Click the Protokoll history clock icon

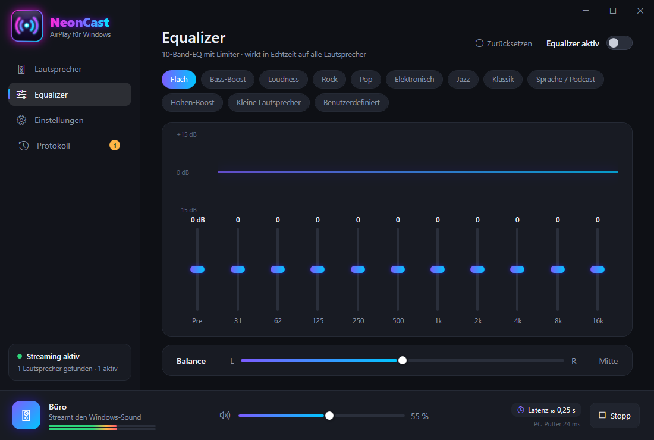pos(24,146)
